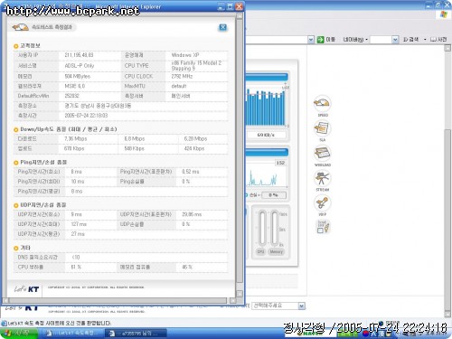Click the 2792 MHz CPU clock value
Image resolution: width=452 pixels, height=339 pixels.
click(x=182, y=76)
